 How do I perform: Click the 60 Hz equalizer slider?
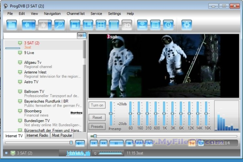130,113
